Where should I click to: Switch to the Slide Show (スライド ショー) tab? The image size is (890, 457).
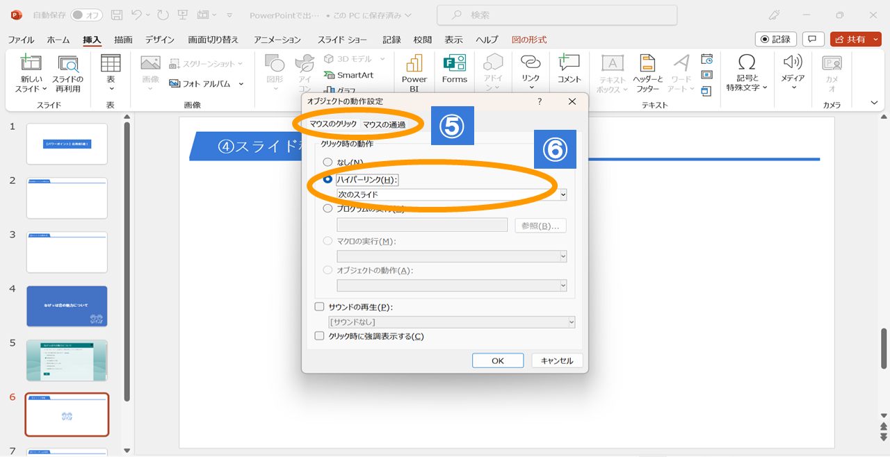coord(343,40)
